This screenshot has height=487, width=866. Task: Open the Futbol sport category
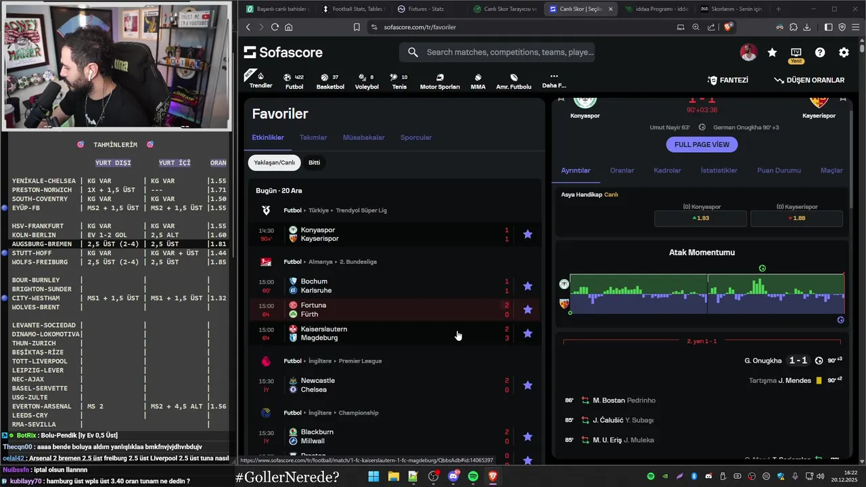(x=294, y=81)
